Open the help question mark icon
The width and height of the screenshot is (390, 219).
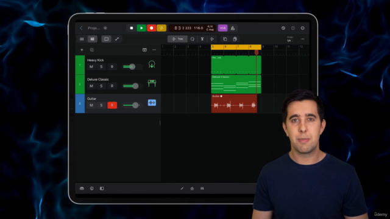click(293, 28)
